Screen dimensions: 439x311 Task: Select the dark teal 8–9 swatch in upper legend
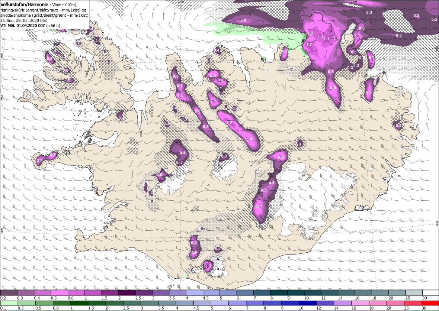[279, 293]
